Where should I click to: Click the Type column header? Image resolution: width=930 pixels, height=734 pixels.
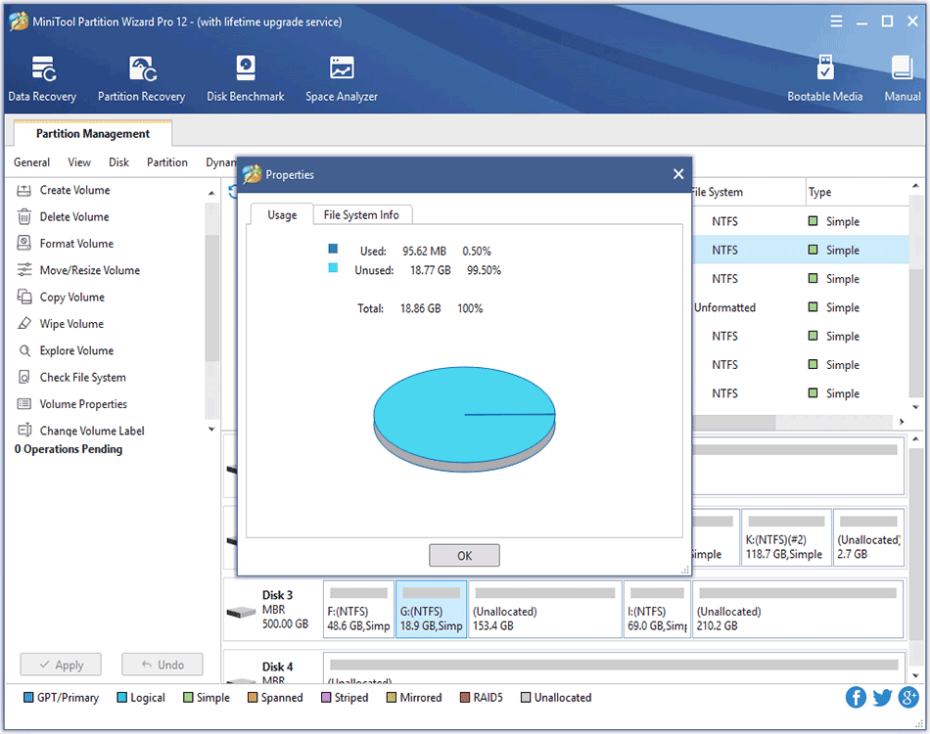[x=857, y=192]
